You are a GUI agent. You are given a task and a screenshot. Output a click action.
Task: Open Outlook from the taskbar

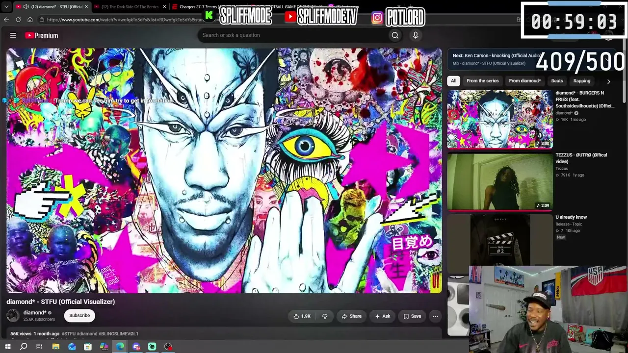coord(72,347)
